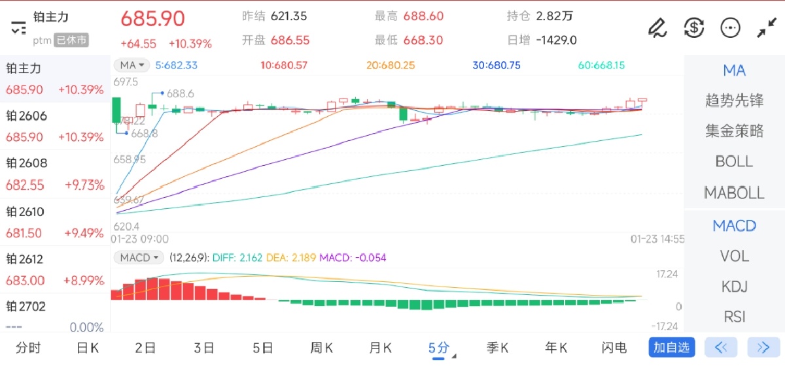Open the contract list menu icon
The width and height of the screenshot is (785, 372).
point(18,27)
